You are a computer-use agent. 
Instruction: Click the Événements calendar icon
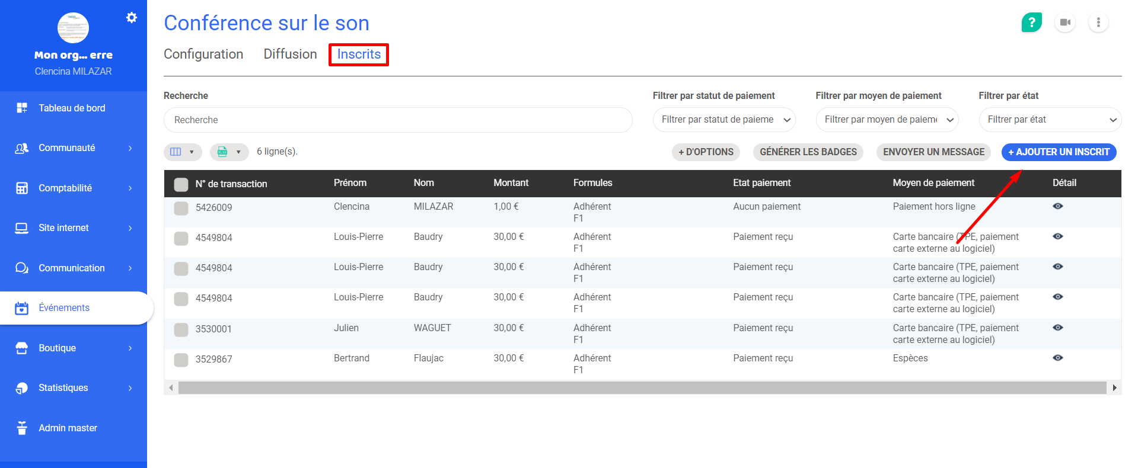coord(22,308)
